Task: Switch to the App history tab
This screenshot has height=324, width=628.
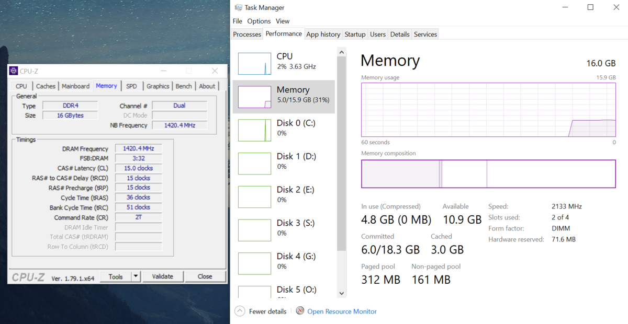Action: (x=323, y=34)
